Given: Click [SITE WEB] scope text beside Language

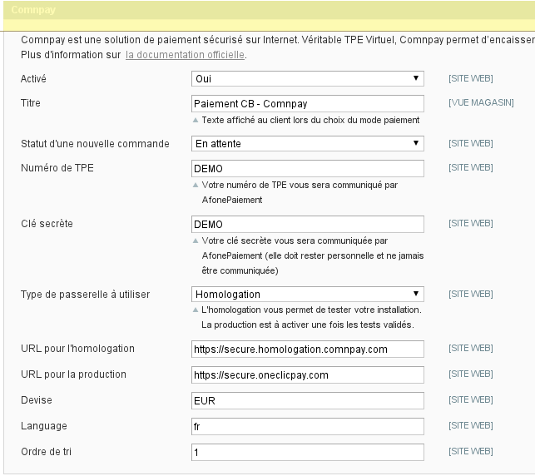Looking at the screenshot, I should (x=471, y=425).
